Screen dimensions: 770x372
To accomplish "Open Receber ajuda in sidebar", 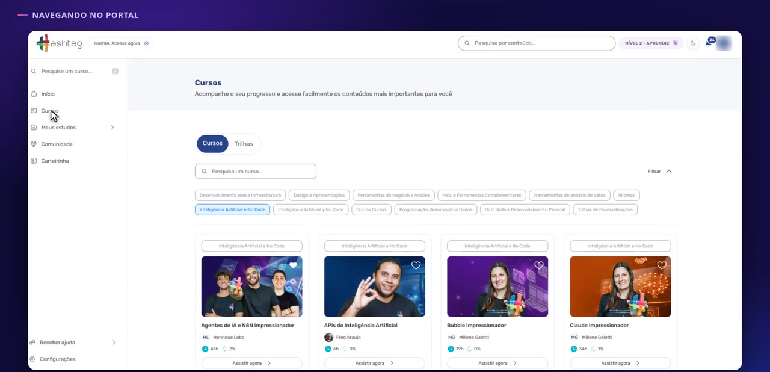I will [x=57, y=343].
